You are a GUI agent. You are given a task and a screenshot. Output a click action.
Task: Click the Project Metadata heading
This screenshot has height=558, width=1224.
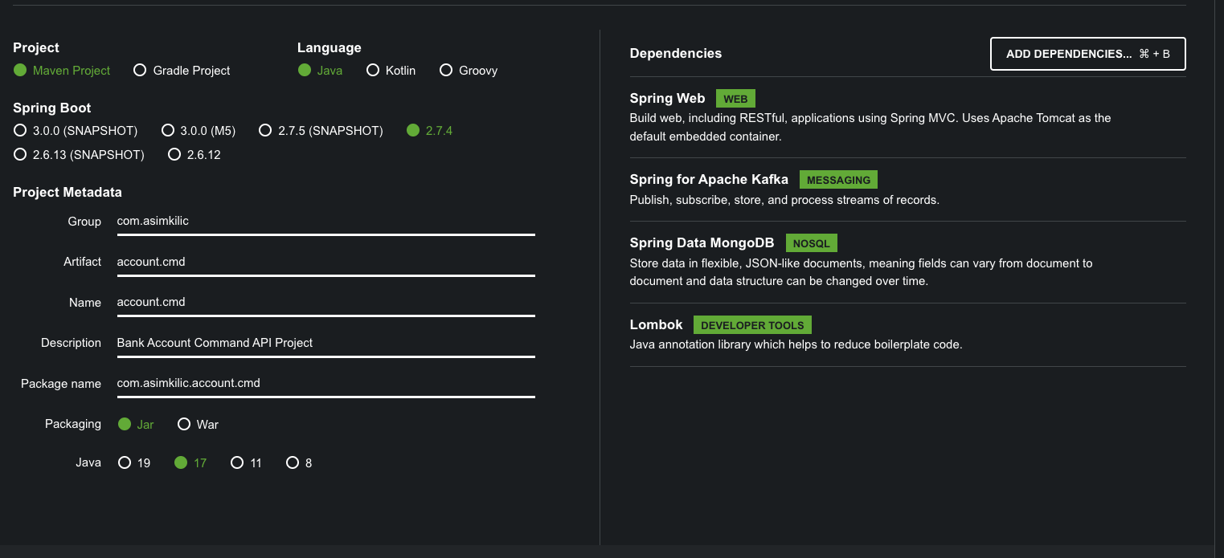coord(68,193)
